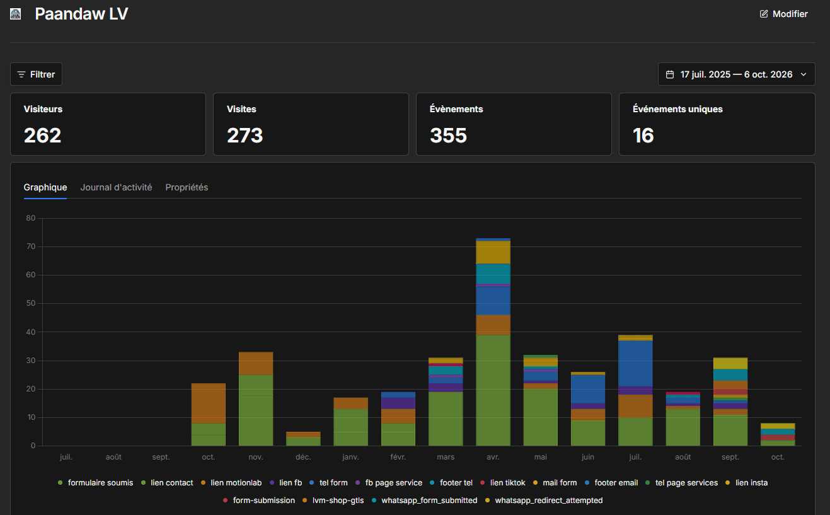Toggle the mail form legend entry
The image size is (830, 515).
coord(554,483)
